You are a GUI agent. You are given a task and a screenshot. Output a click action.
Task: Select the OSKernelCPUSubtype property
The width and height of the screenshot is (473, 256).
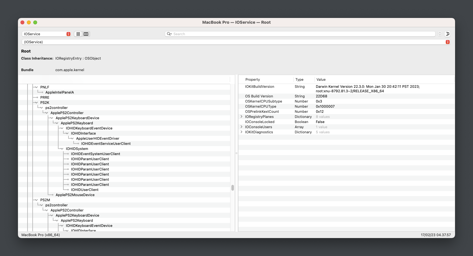pyautogui.click(x=264, y=101)
